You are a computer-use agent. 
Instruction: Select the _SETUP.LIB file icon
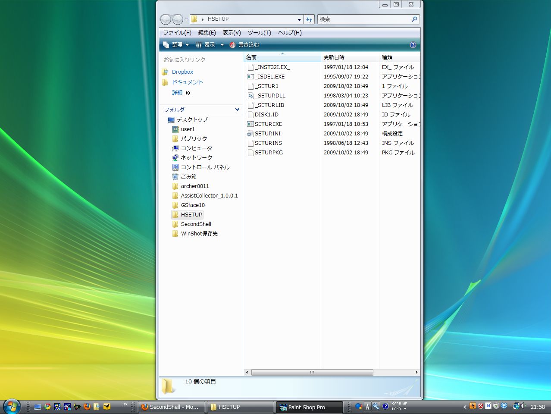[250, 105]
